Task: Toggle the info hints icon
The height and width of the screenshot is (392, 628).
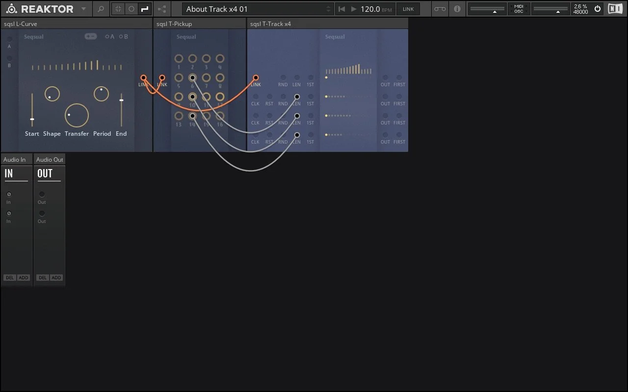Action: click(x=457, y=9)
